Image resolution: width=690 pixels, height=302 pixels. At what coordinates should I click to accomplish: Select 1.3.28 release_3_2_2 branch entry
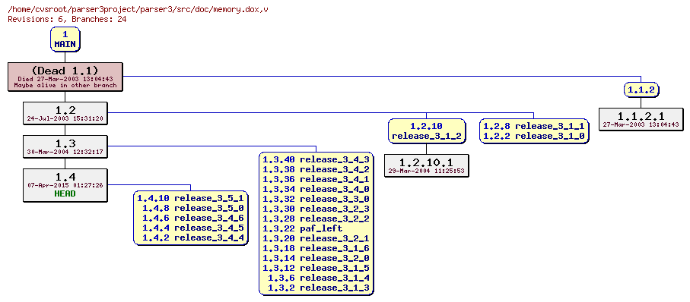316,219
